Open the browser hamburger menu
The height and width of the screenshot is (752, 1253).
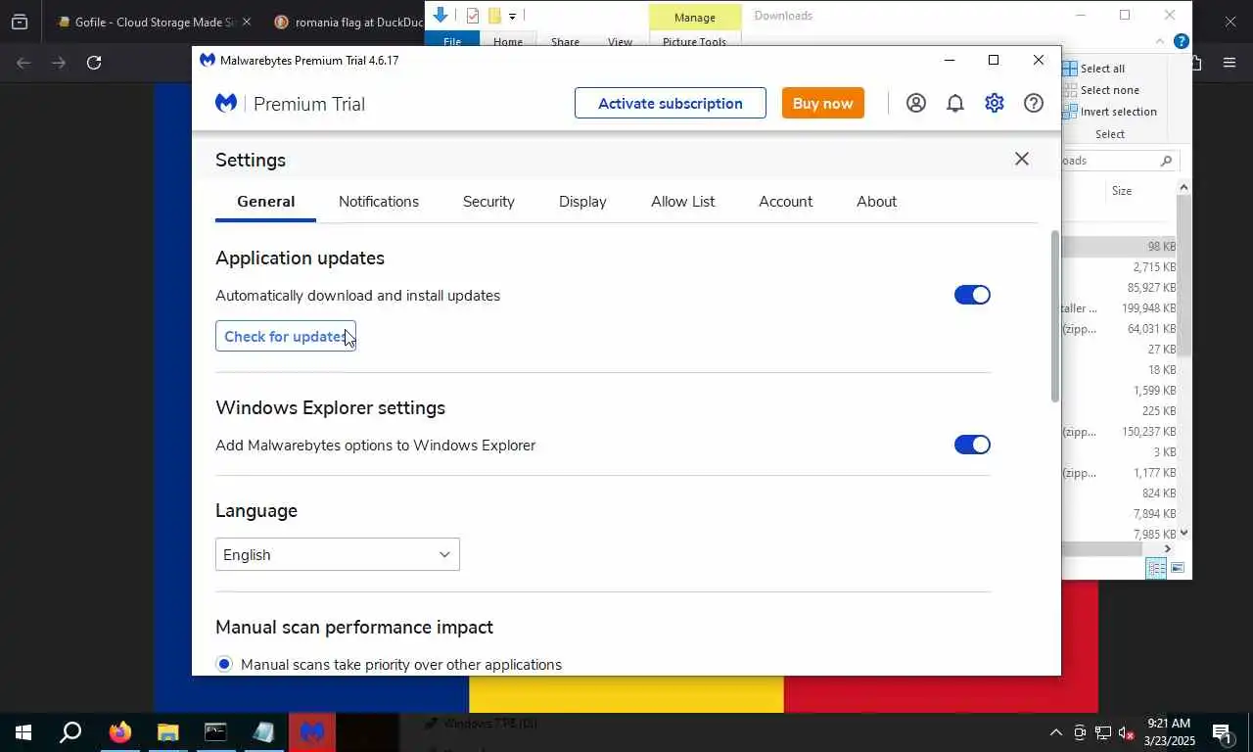[x=1230, y=63]
